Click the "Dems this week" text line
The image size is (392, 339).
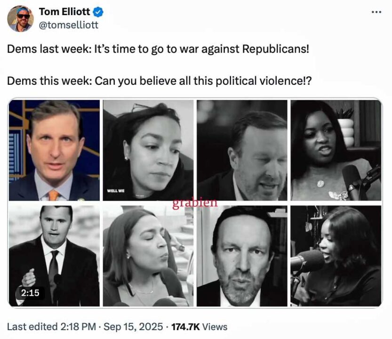click(159, 81)
